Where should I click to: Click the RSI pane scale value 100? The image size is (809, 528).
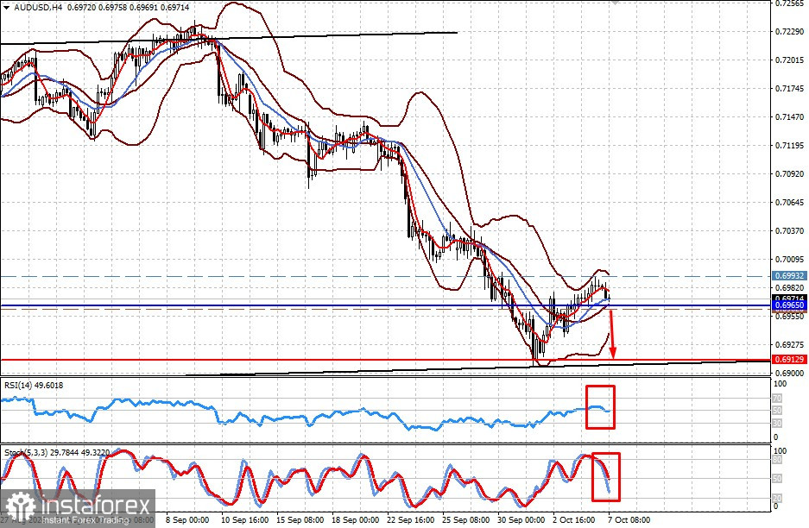coord(781,384)
